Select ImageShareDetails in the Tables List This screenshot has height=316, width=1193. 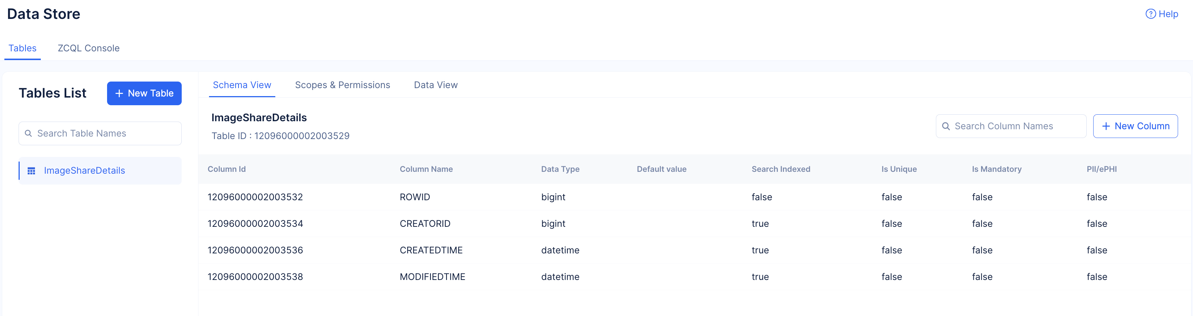click(x=84, y=171)
